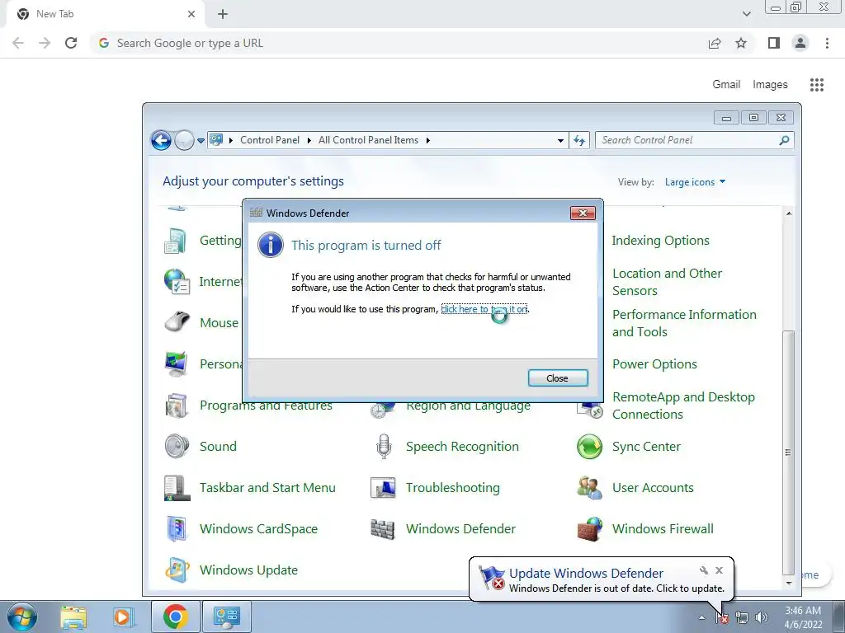845x633 pixels.
Task: Open the Taskbar and Start Menu icon
Action: (177, 488)
